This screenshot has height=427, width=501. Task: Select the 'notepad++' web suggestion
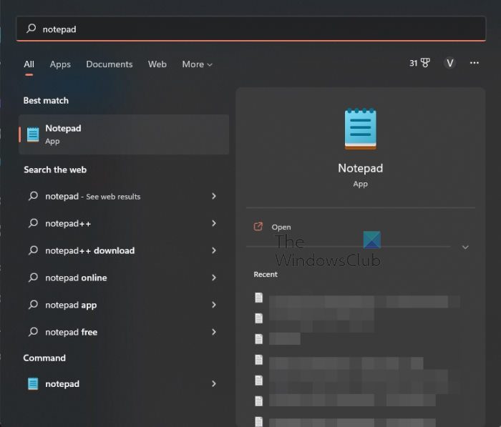click(124, 223)
